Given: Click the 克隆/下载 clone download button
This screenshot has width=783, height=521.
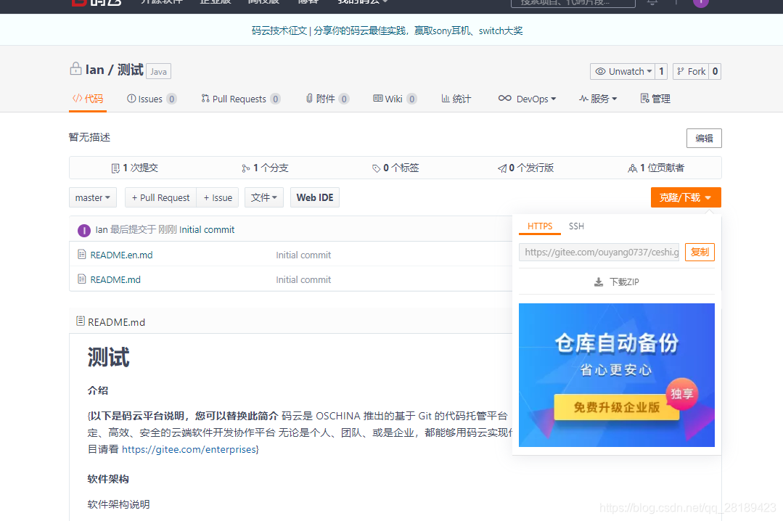Looking at the screenshot, I should (686, 197).
